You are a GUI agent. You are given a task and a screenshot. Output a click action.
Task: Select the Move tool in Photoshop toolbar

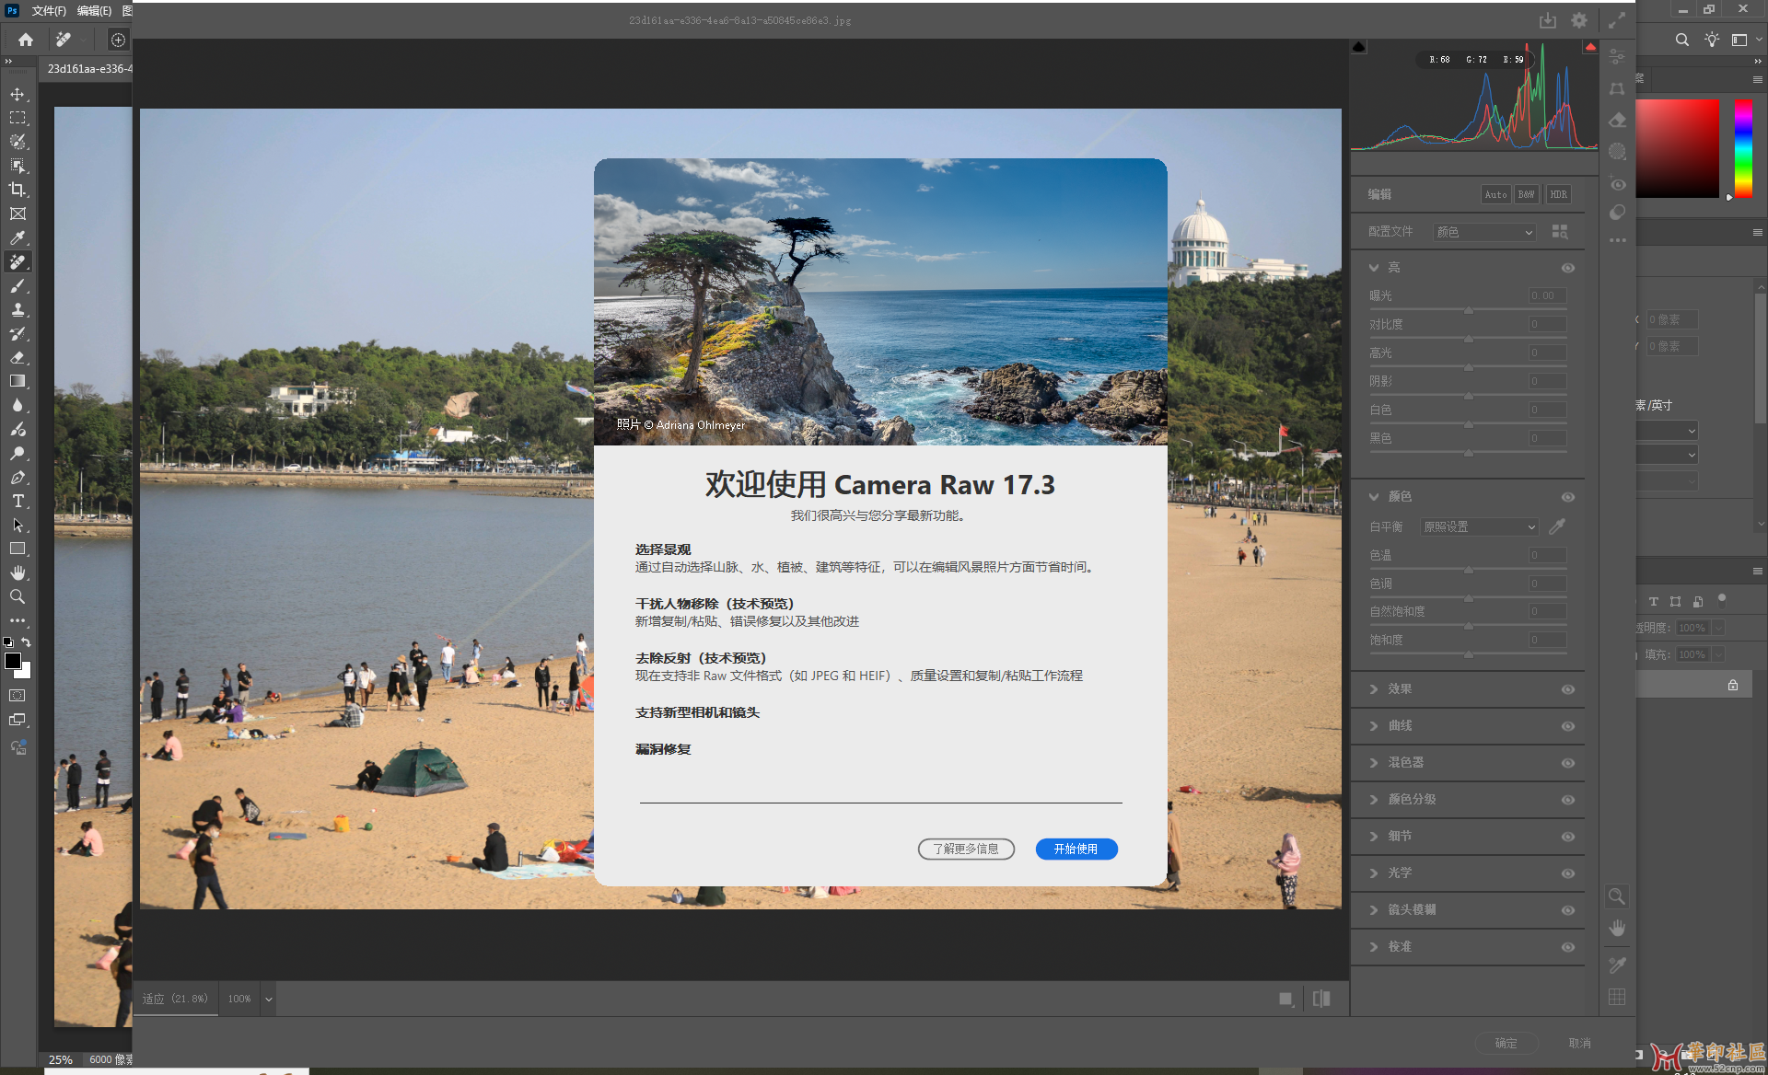[x=17, y=94]
